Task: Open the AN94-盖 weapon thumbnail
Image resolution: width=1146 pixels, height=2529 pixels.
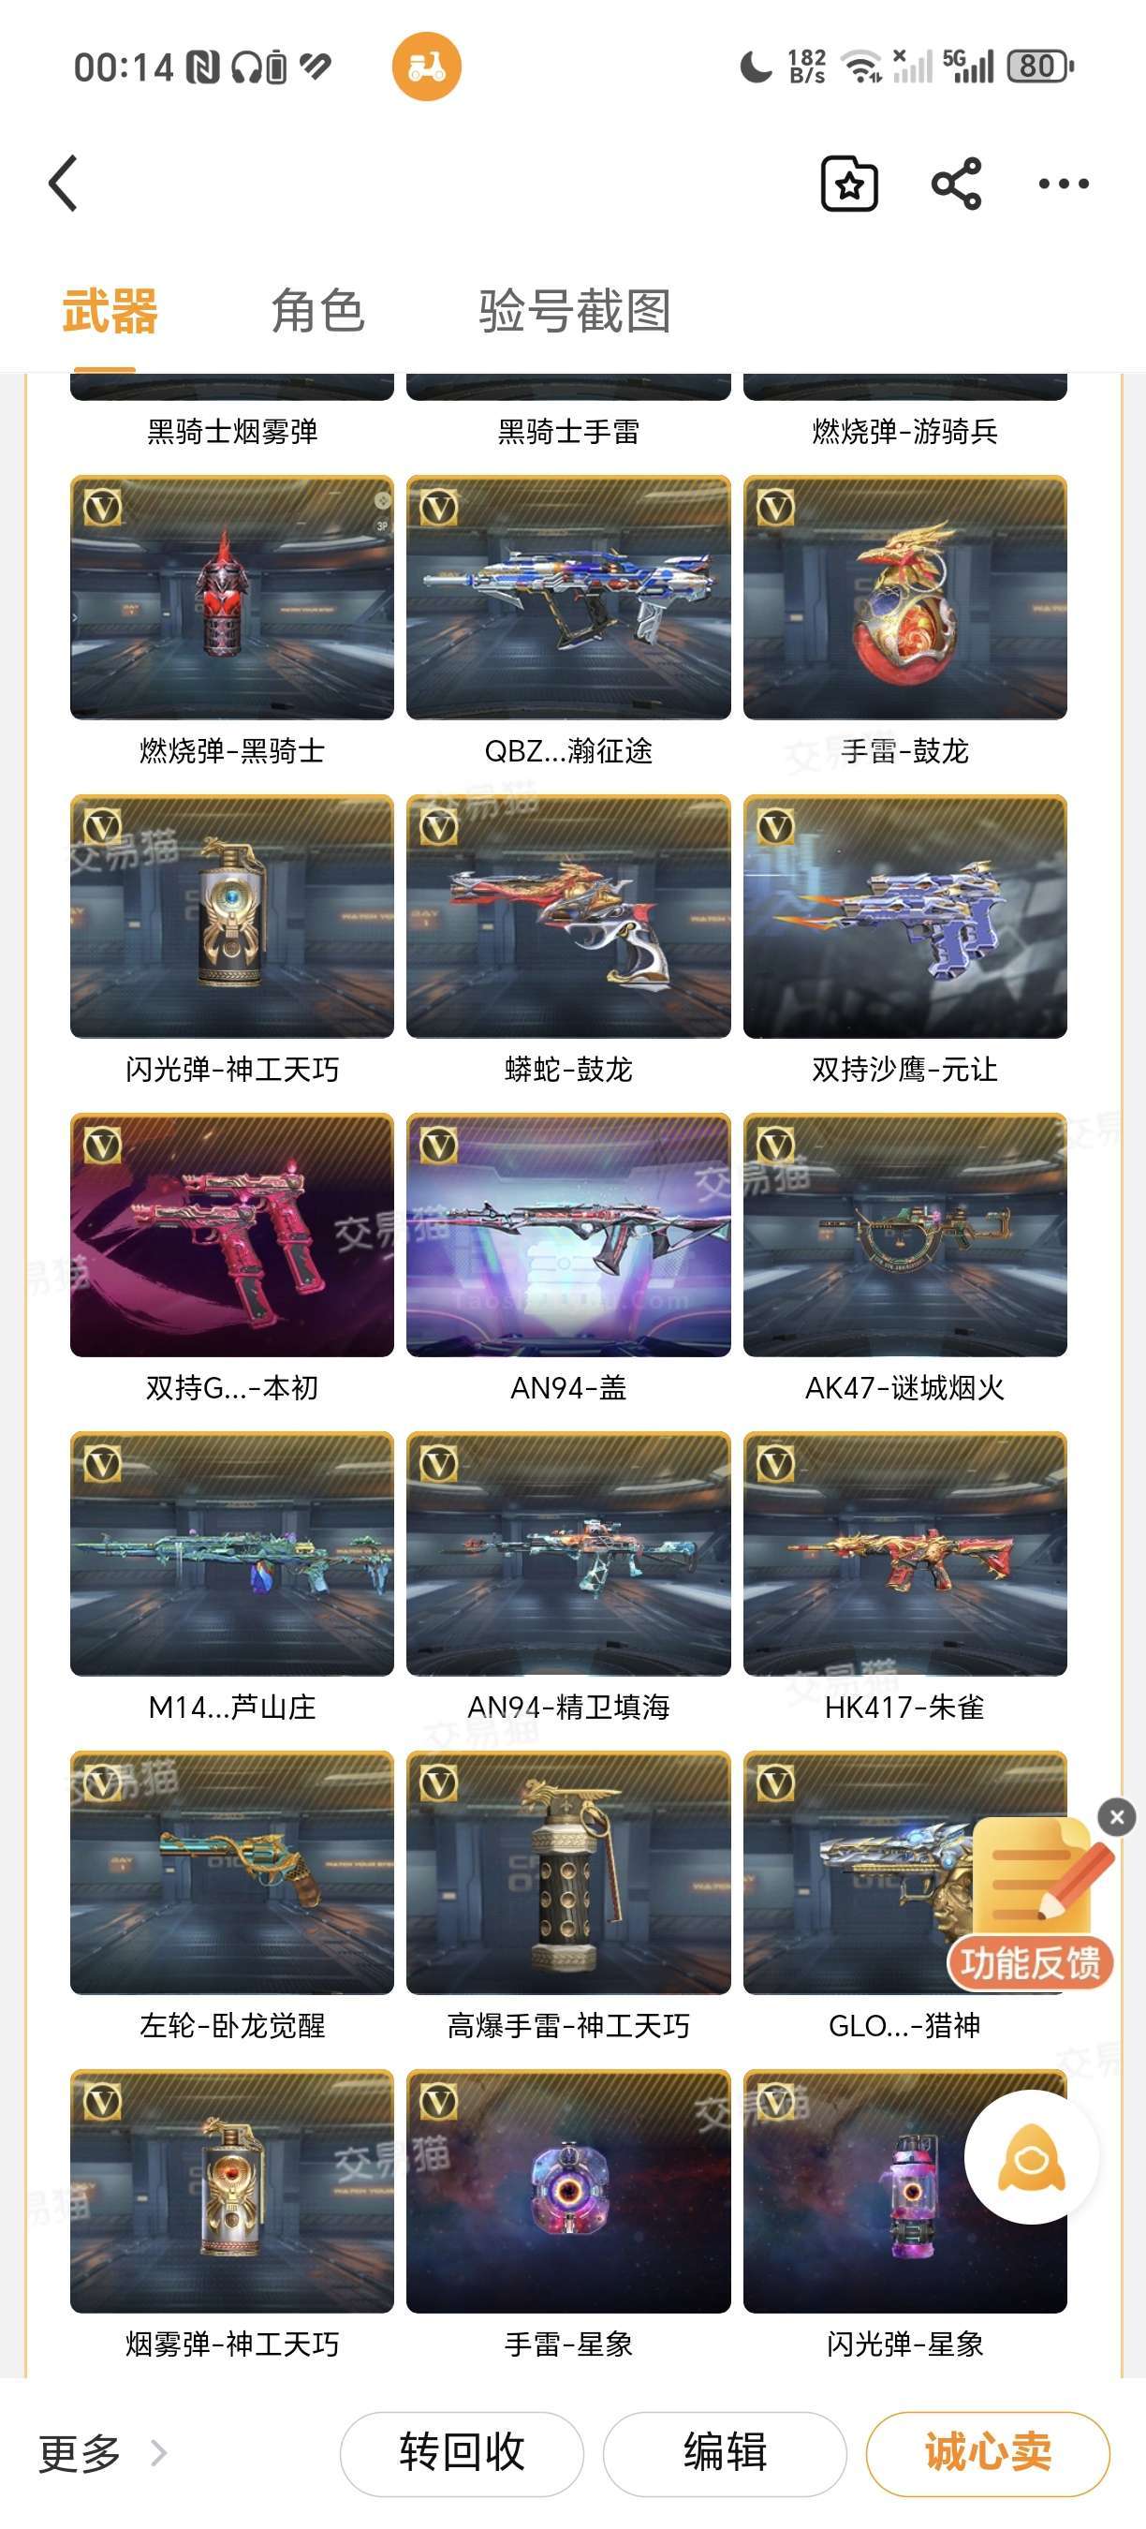Action: point(568,1235)
